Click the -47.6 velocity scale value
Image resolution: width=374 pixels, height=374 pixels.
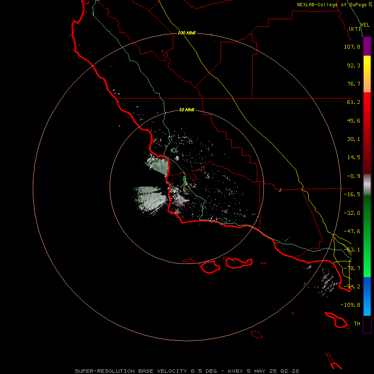[352, 231]
